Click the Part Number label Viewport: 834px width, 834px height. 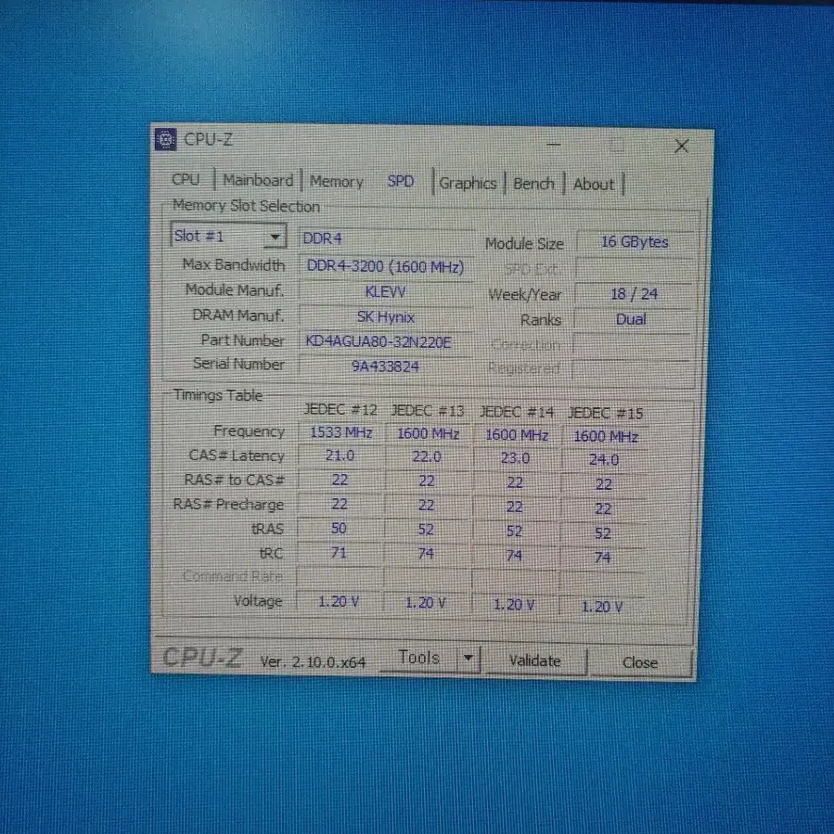tap(242, 340)
